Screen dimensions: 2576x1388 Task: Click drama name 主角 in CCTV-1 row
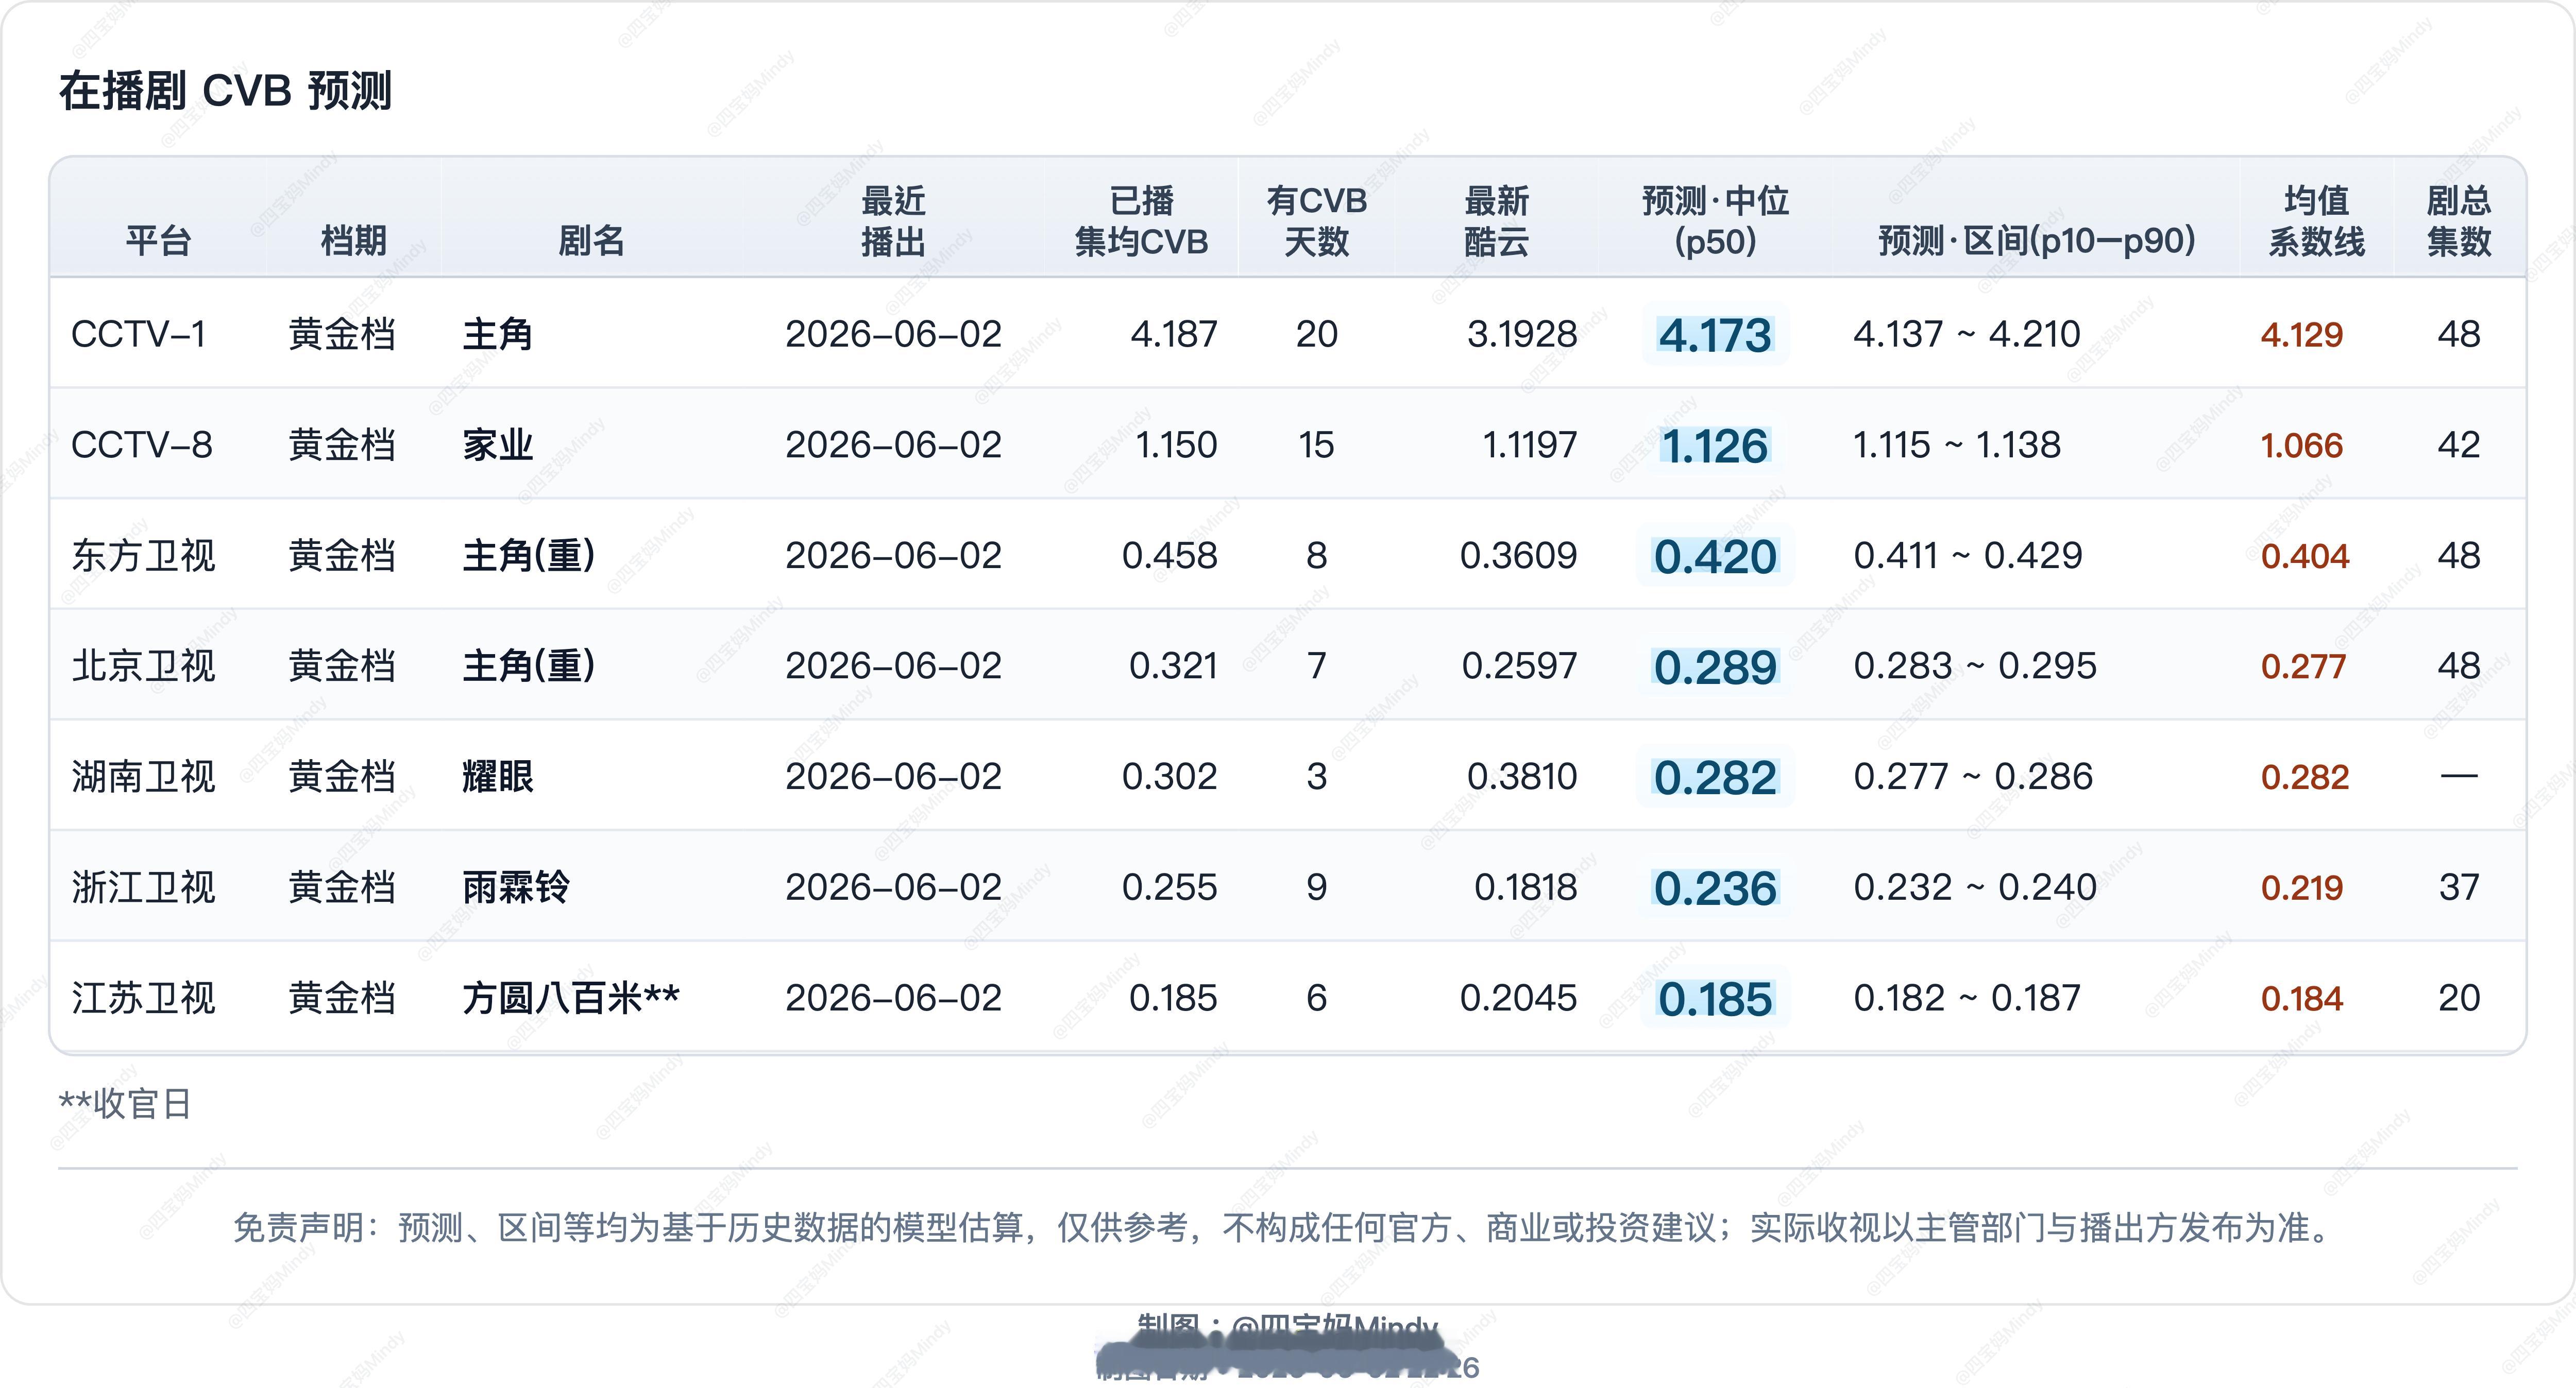(x=497, y=334)
